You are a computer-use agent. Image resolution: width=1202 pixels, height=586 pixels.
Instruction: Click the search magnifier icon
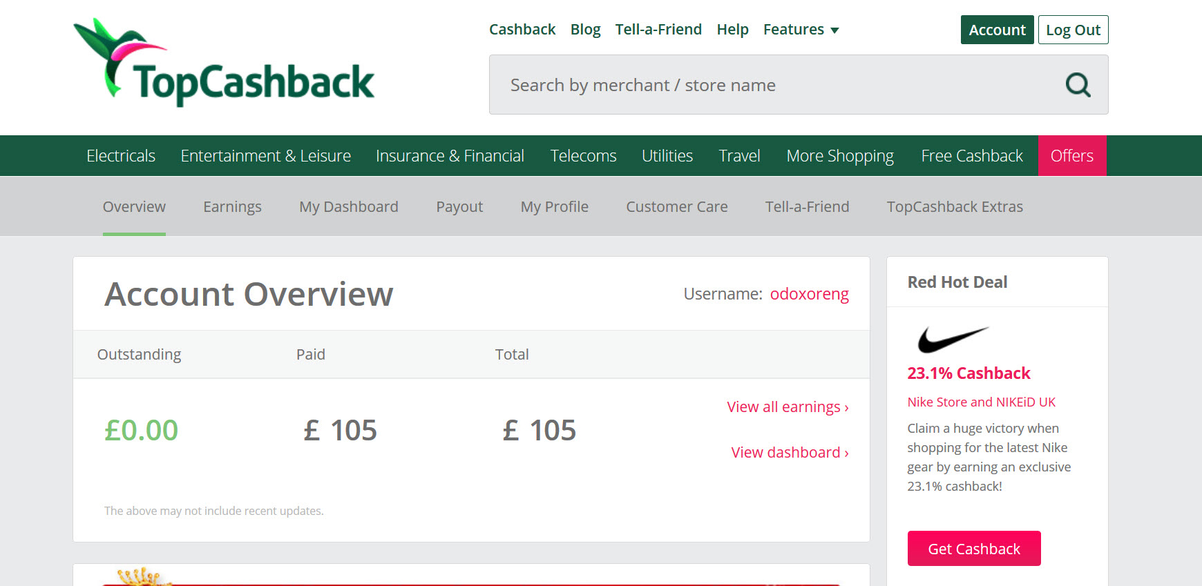point(1078,85)
